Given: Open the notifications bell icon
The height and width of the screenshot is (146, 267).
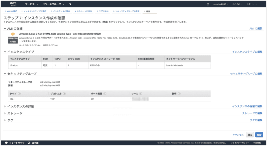Looking at the screenshot, I should (x=208, y=4).
